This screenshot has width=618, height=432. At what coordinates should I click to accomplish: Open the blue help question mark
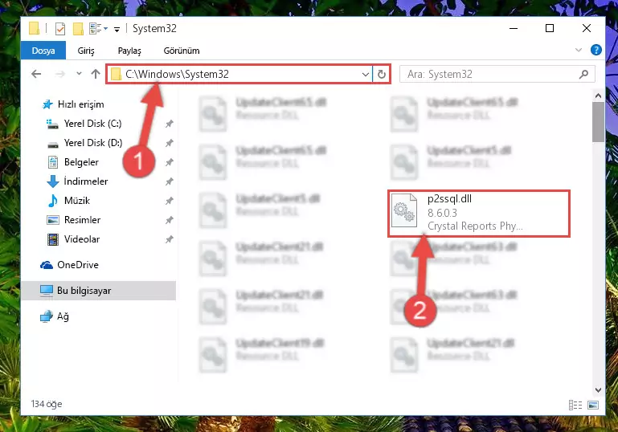(596, 50)
